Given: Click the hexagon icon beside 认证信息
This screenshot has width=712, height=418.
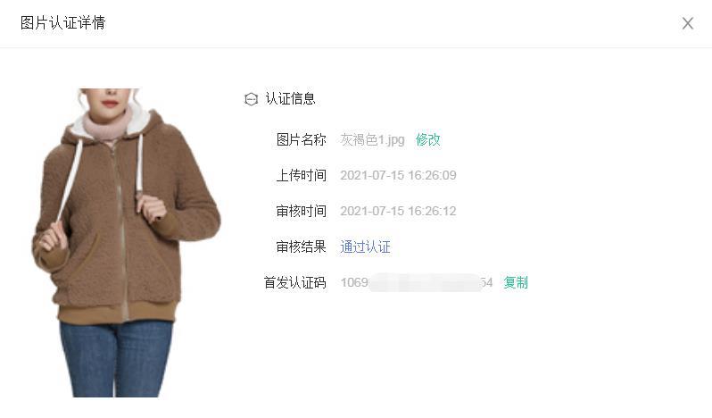Looking at the screenshot, I should coord(251,99).
